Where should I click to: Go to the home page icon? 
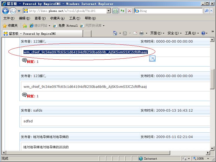click(115, 33)
